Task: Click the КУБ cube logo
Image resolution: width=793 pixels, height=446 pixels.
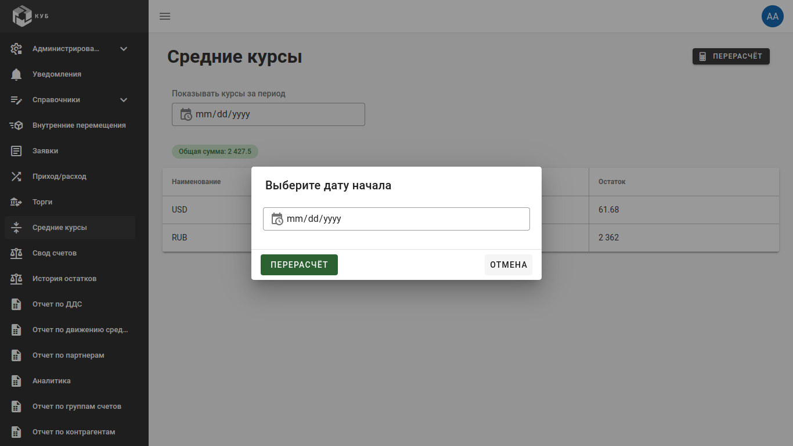Action: (22, 16)
